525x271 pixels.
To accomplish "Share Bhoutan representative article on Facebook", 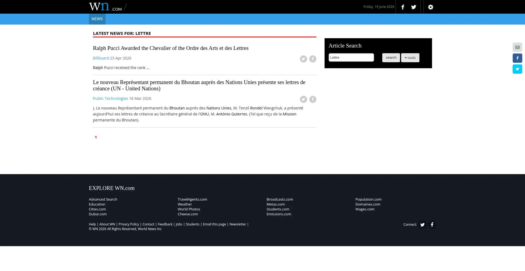I will coord(313,99).
